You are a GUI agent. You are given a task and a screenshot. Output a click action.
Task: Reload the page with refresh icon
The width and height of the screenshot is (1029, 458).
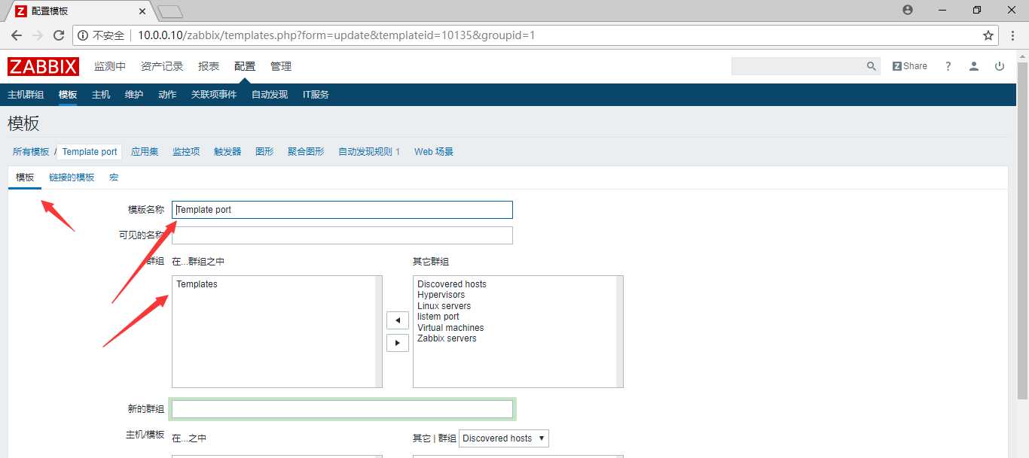point(59,35)
